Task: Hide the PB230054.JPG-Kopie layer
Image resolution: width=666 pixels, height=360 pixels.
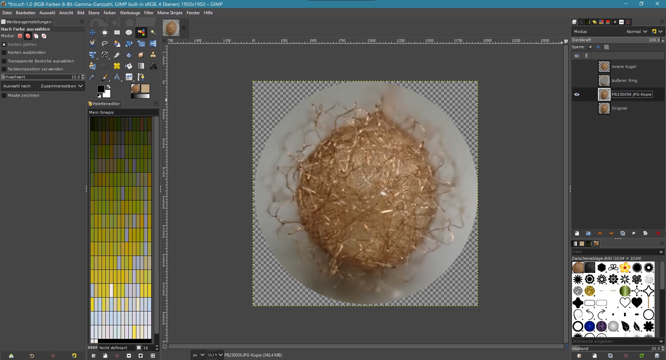Action: coord(577,94)
